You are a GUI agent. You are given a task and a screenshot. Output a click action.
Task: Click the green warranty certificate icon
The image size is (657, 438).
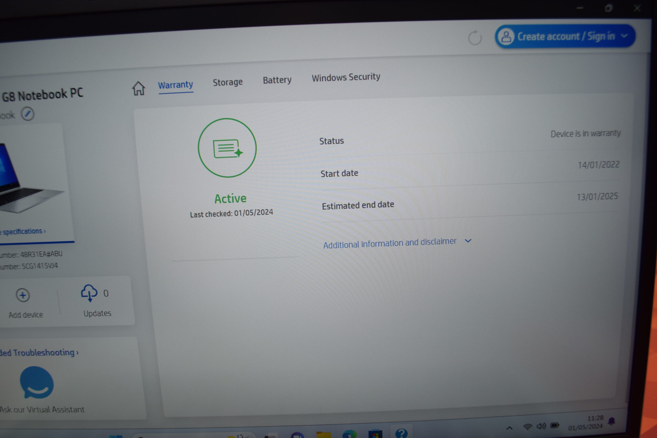point(227,148)
